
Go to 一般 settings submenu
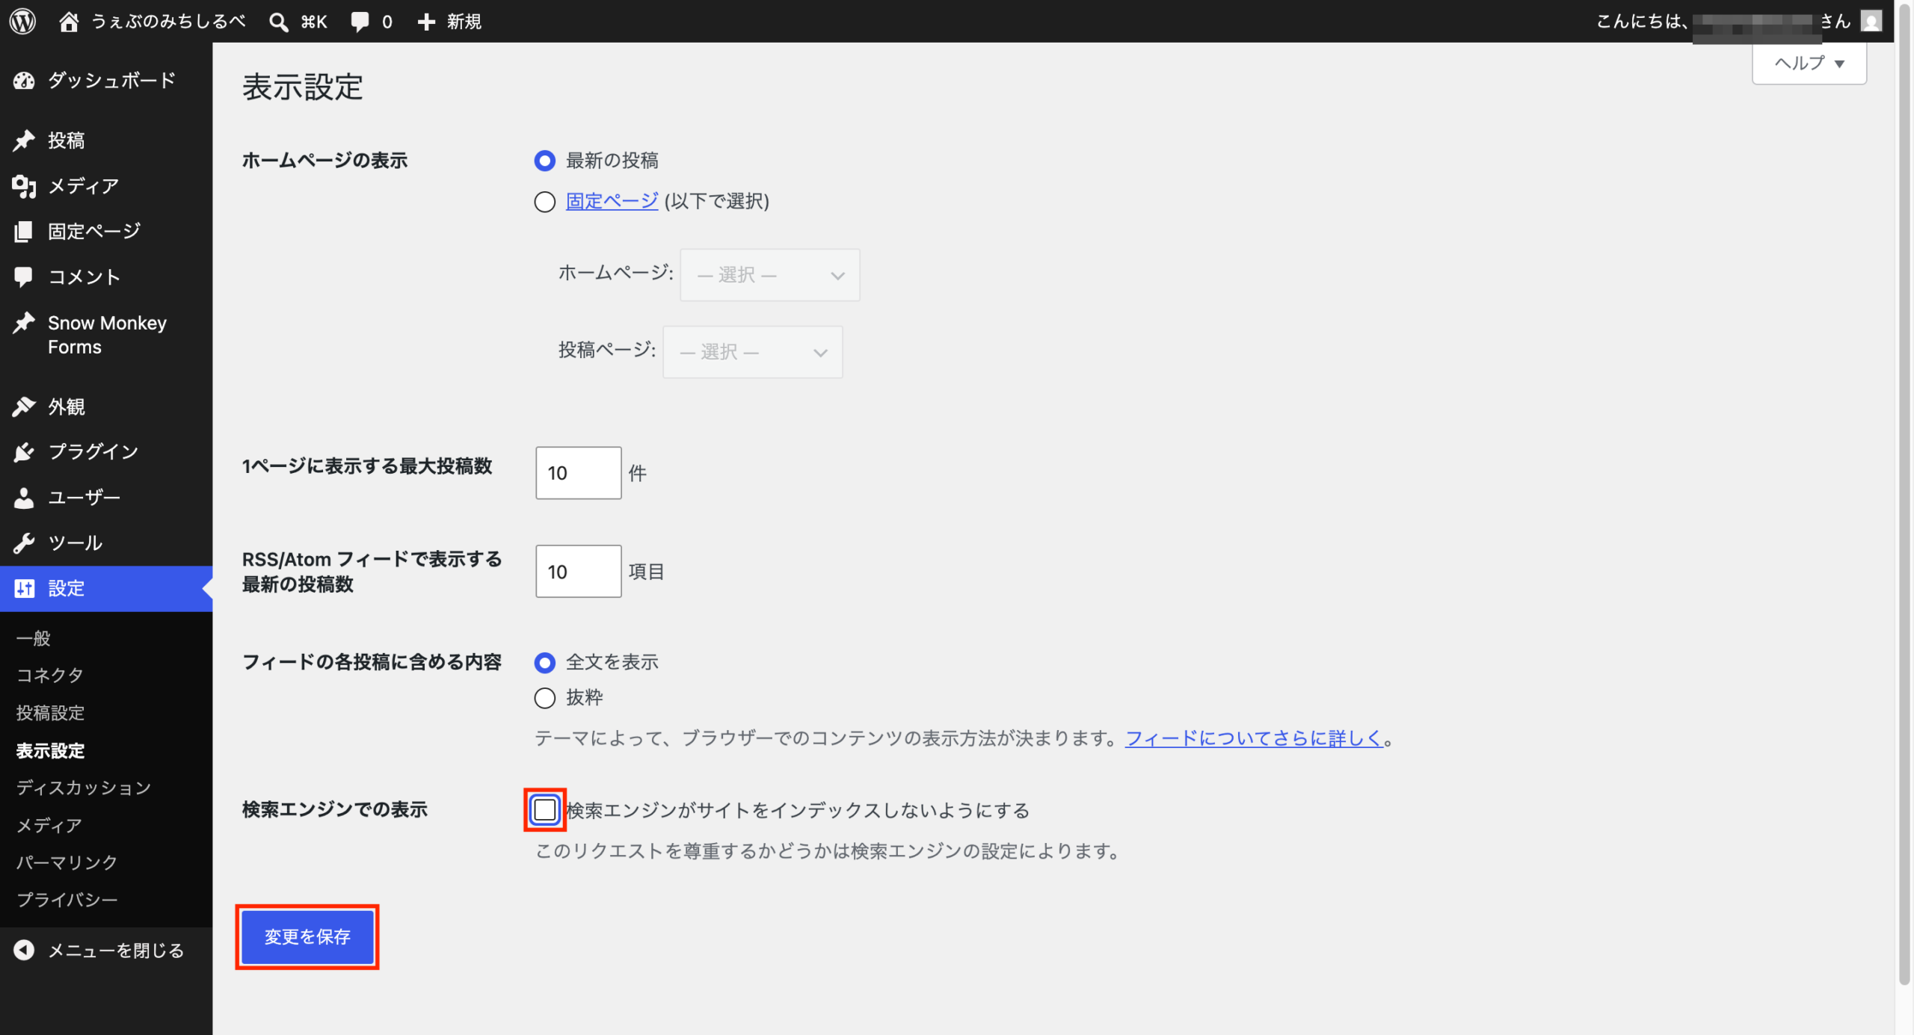34,638
